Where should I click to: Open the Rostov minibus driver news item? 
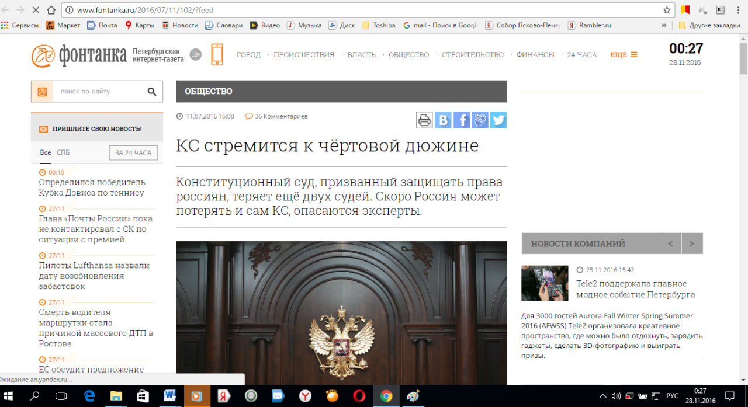pyautogui.click(x=96, y=328)
